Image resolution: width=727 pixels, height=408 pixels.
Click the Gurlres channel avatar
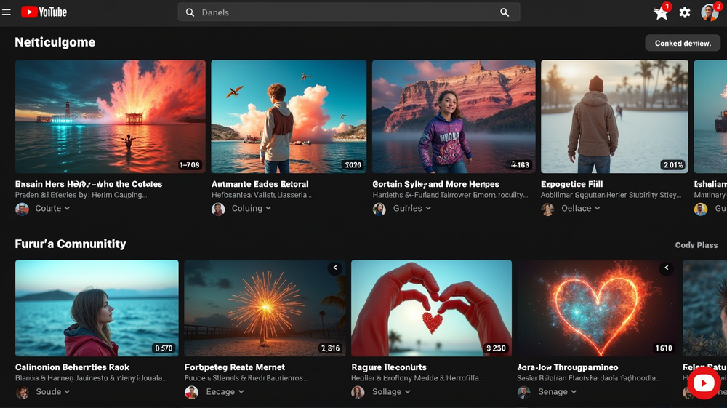coord(379,209)
